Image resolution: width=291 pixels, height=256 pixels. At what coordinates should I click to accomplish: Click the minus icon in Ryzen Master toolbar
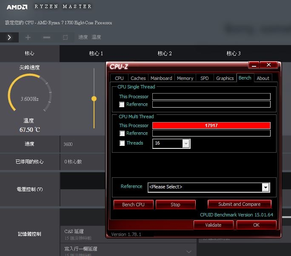click(x=46, y=37)
